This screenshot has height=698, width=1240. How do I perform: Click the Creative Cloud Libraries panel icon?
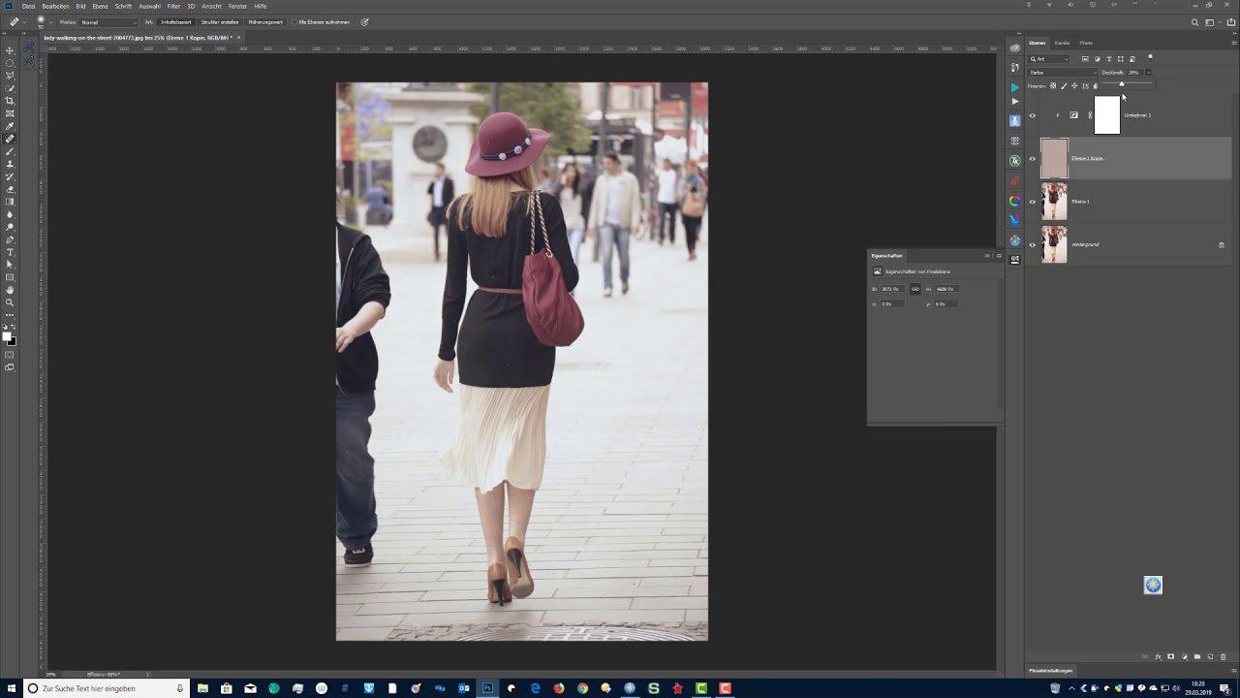1015,48
